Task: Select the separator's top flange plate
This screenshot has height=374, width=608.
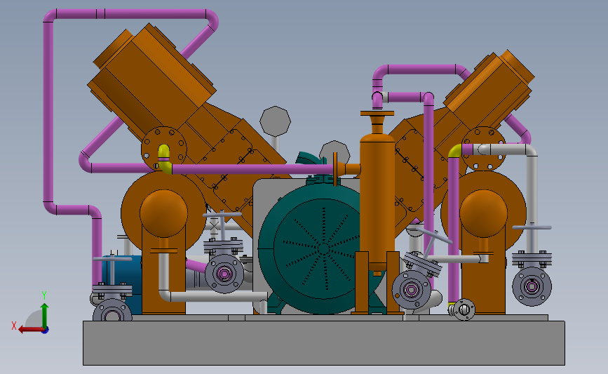Action: (377, 113)
